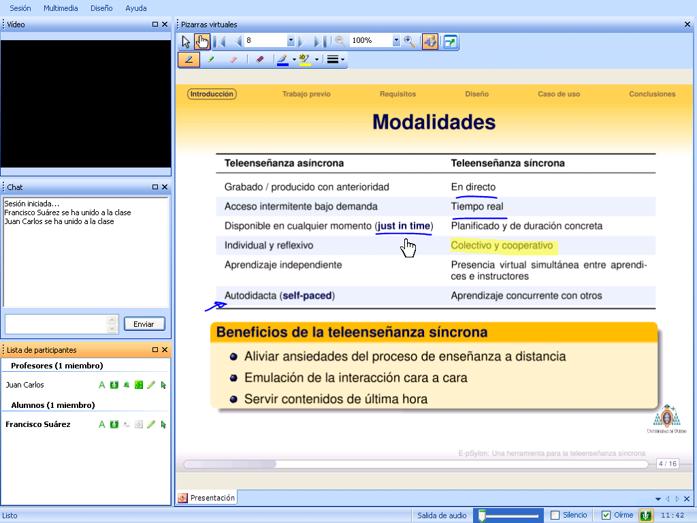The image size is (697, 523).
Task: Click Juan Carlos's chat 'A' permission icon
Action: pos(102,385)
